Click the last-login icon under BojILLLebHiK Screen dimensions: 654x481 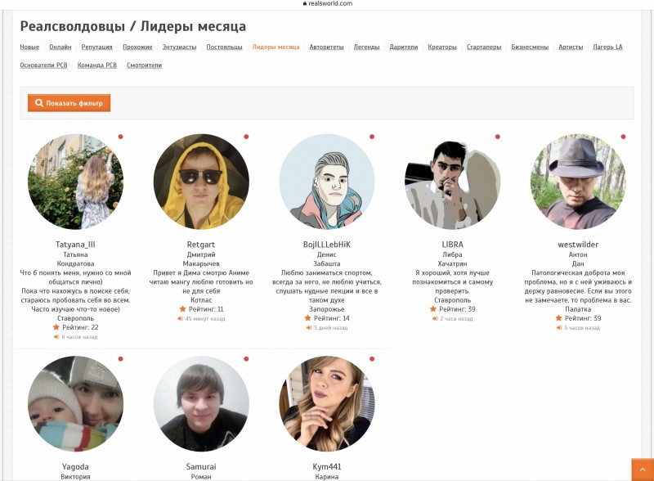pyautogui.click(x=309, y=328)
